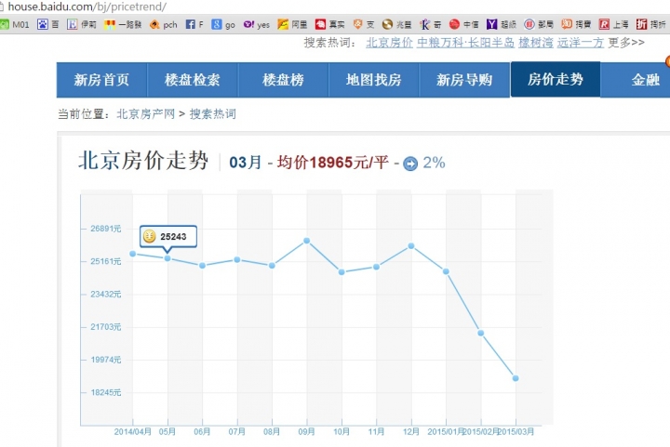Click the 07月 data point
The width and height of the screenshot is (670, 447).
click(x=237, y=259)
